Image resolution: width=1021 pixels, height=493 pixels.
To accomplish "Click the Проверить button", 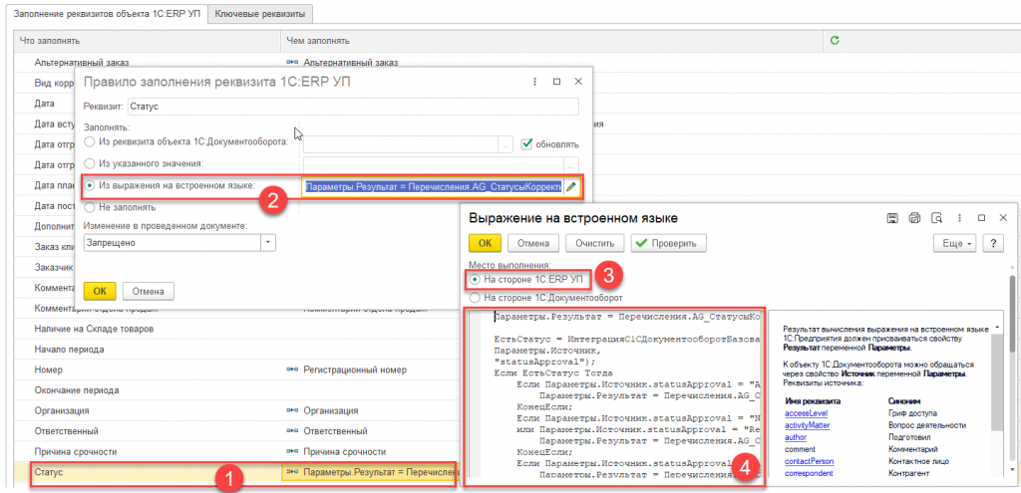I will click(669, 243).
